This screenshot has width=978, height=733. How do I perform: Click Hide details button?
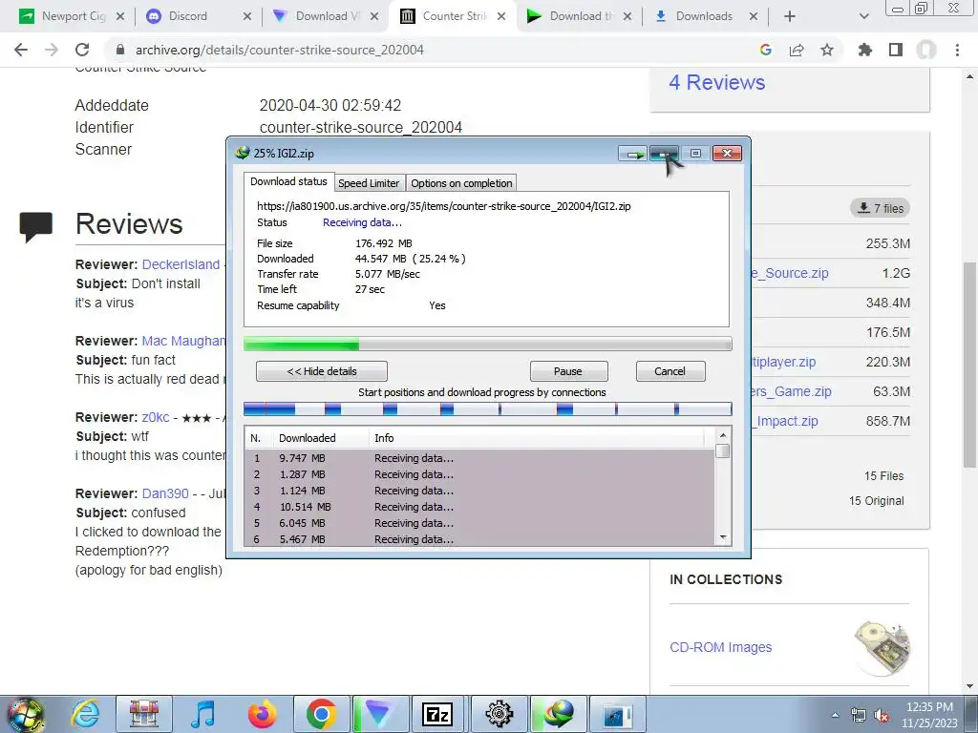[322, 371]
